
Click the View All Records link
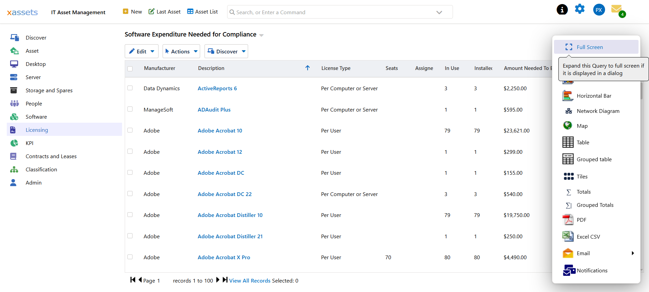pyautogui.click(x=250, y=281)
